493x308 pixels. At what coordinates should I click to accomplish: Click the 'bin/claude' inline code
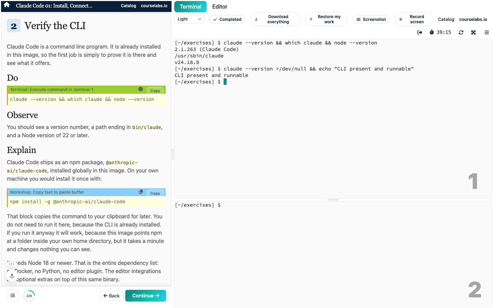click(147, 127)
